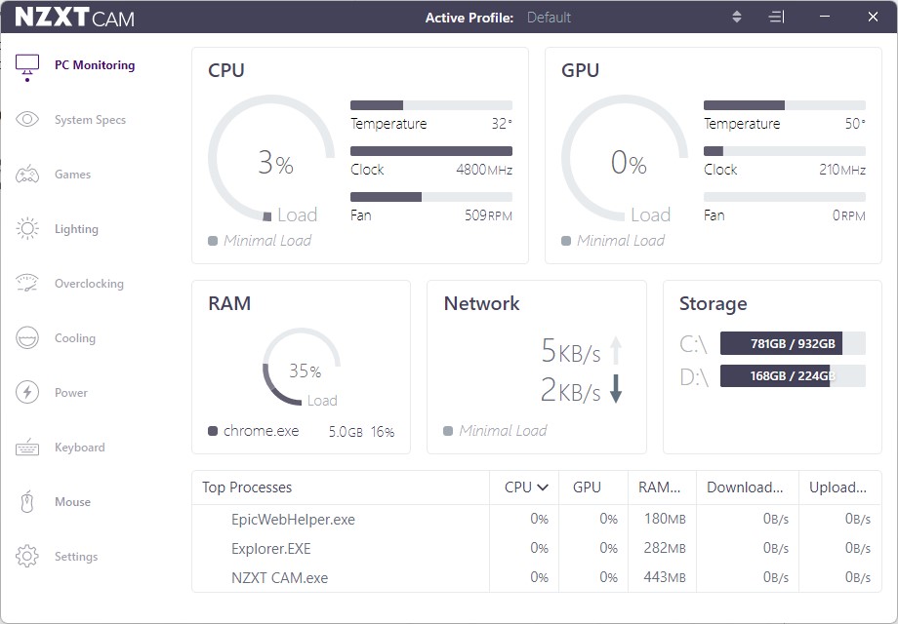
Task: Sort by the RAM column header
Action: (660, 487)
